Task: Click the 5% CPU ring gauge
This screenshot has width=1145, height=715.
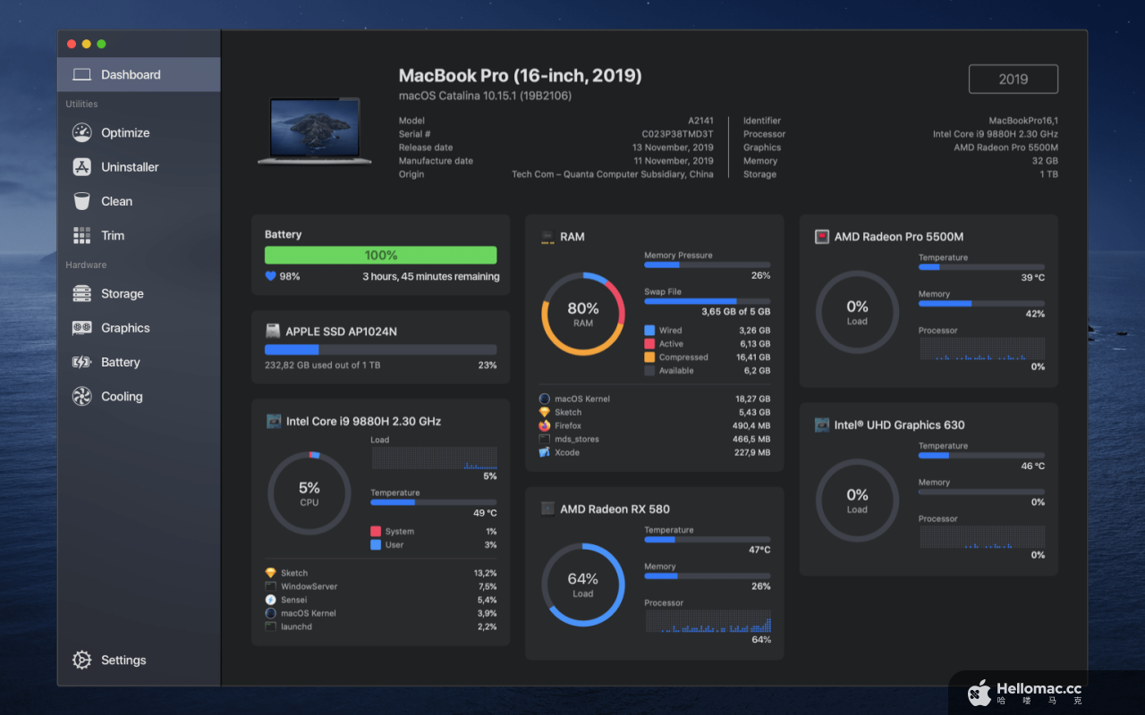Action: pyautogui.click(x=310, y=493)
